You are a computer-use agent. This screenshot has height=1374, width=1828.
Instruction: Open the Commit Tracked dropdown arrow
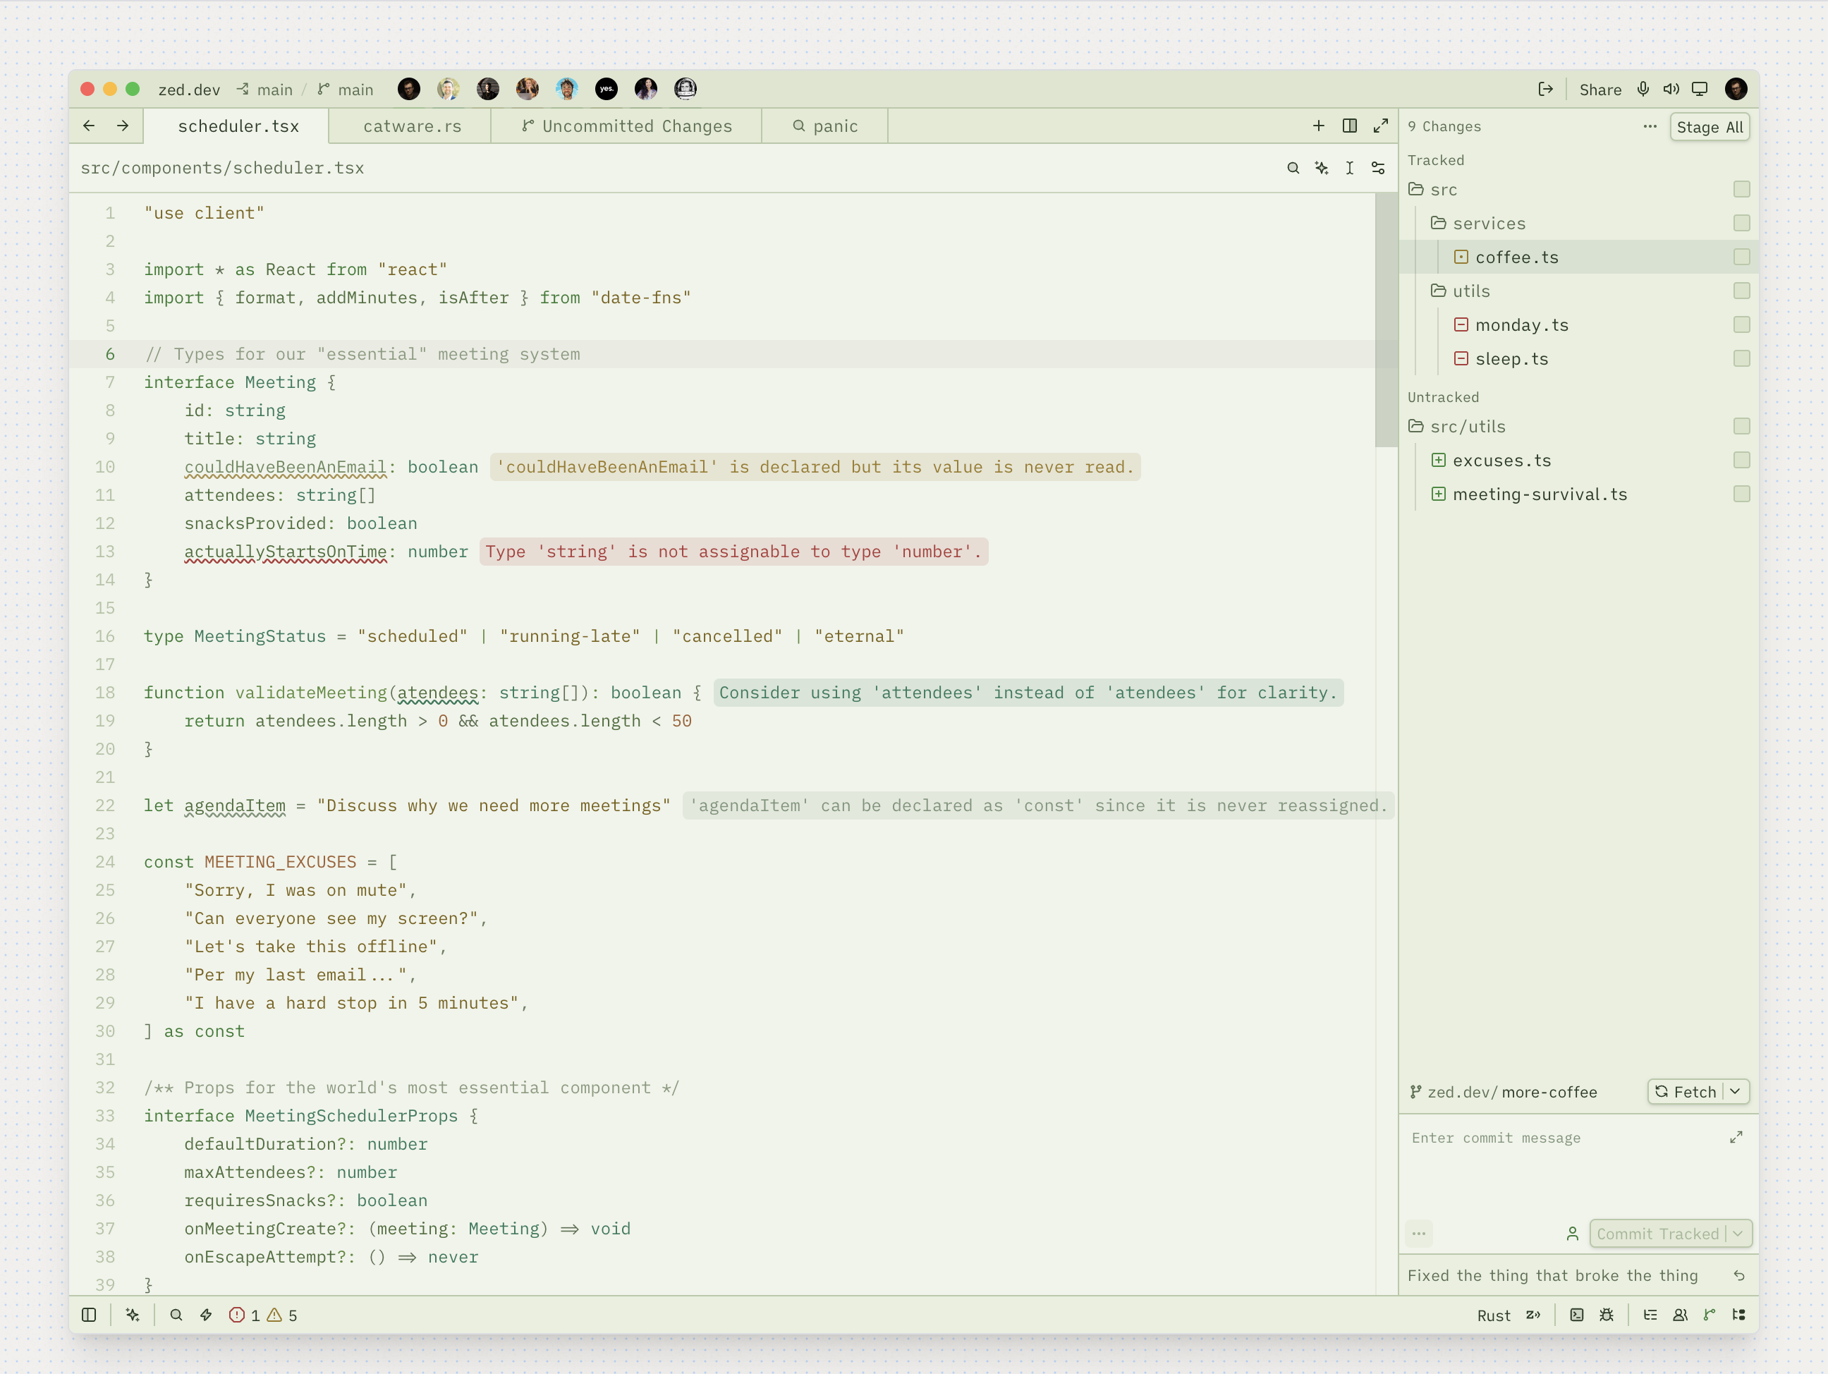(x=1738, y=1234)
